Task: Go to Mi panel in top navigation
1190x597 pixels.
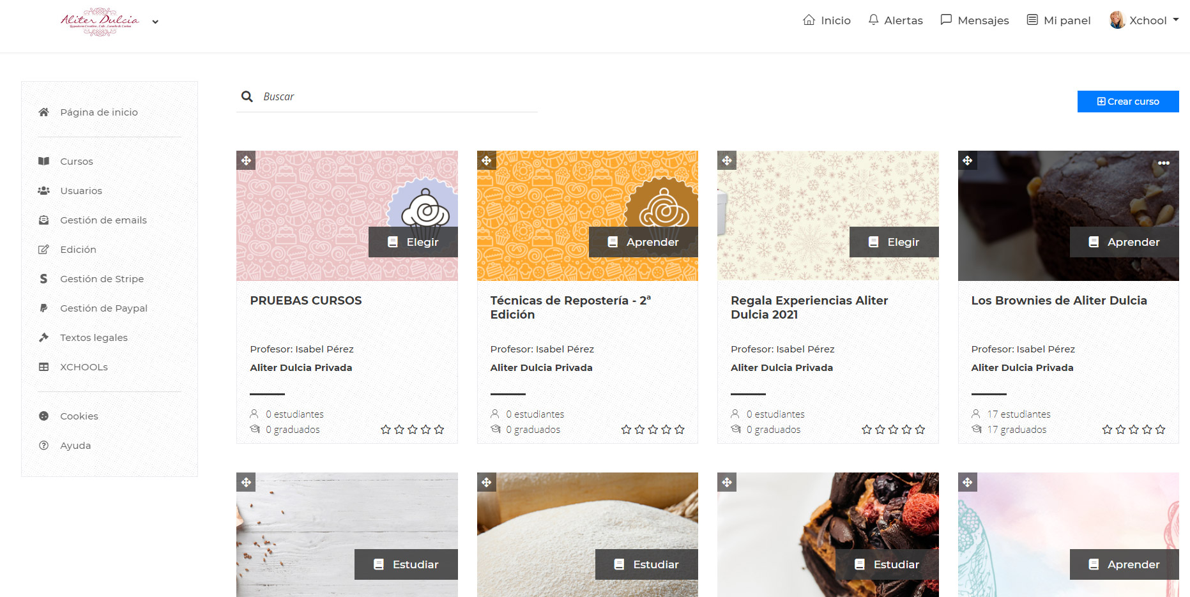Action: coord(1058,20)
